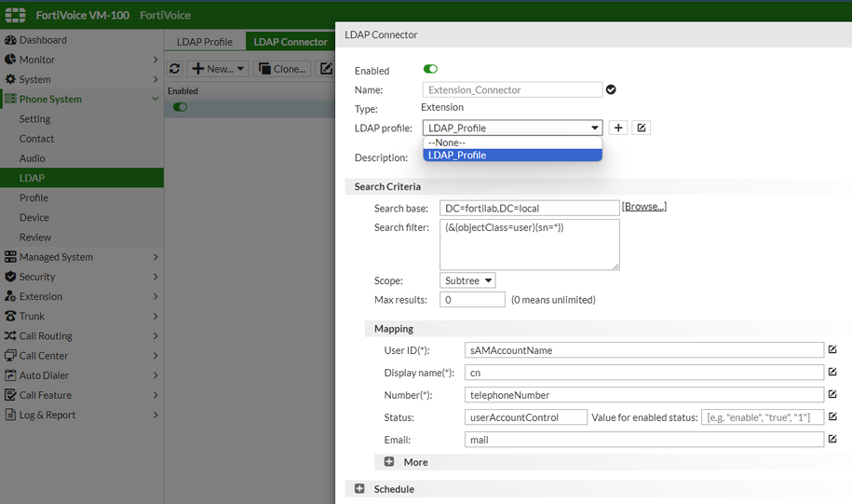Click the edit icon next to Email field
Screen dimensions: 852x504
click(832, 439)
